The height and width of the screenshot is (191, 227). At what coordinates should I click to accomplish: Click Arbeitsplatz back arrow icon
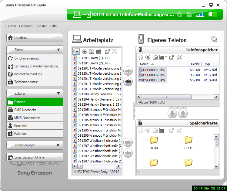point(85,51)
